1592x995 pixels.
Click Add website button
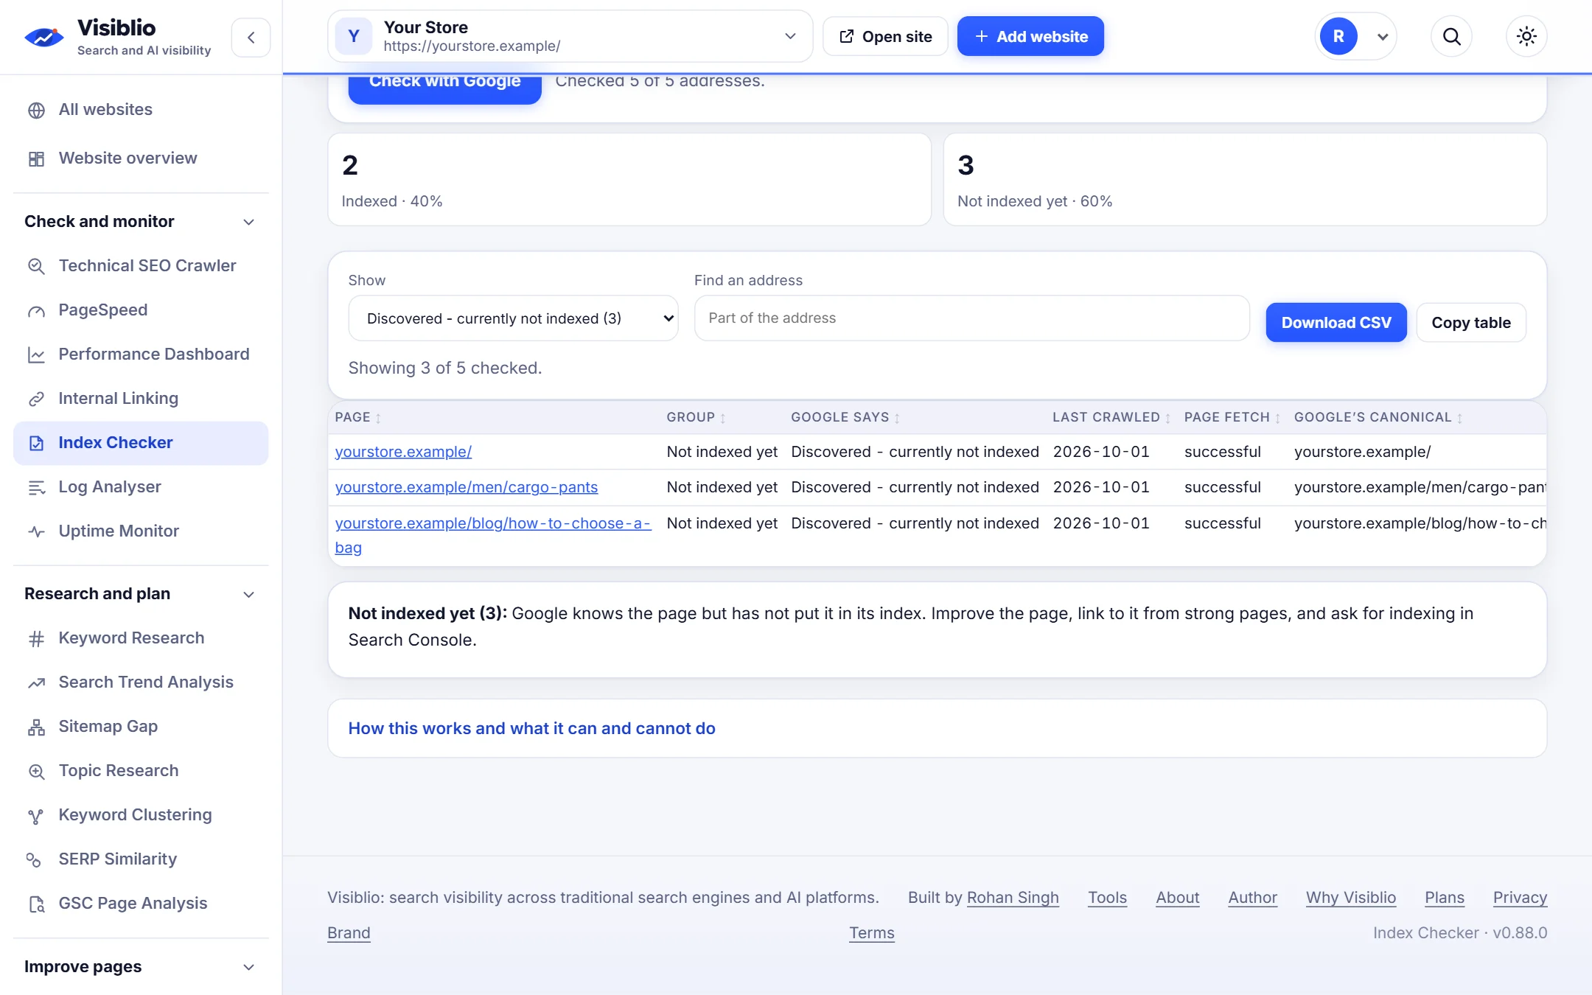coord(1030,36)
